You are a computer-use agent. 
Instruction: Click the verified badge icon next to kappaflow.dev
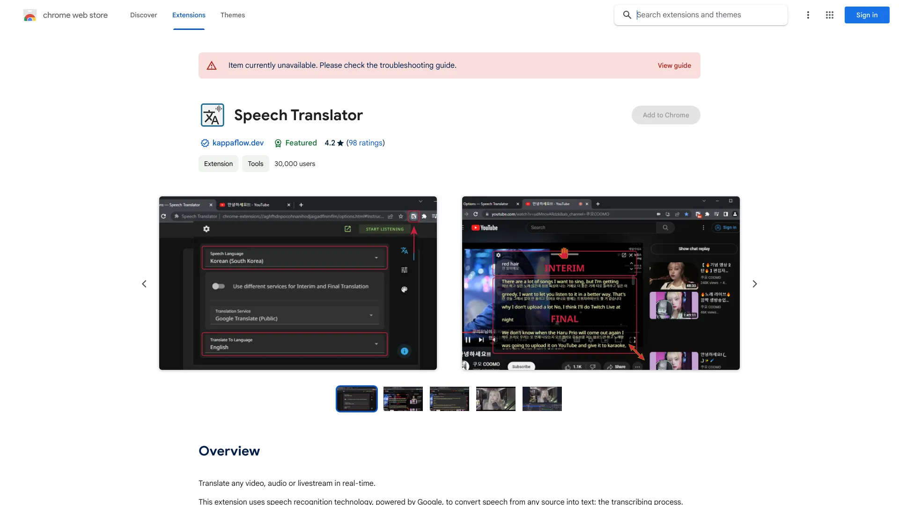tap(204, 143)
